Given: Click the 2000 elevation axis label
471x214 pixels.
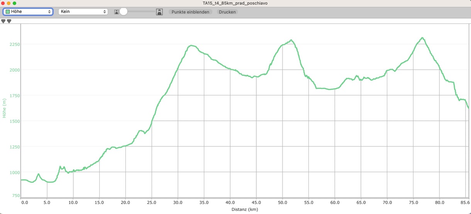Looking at the screenshot, I should coord(14,70).
